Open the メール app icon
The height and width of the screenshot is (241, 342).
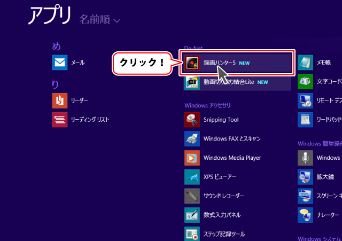pos(60,63)
